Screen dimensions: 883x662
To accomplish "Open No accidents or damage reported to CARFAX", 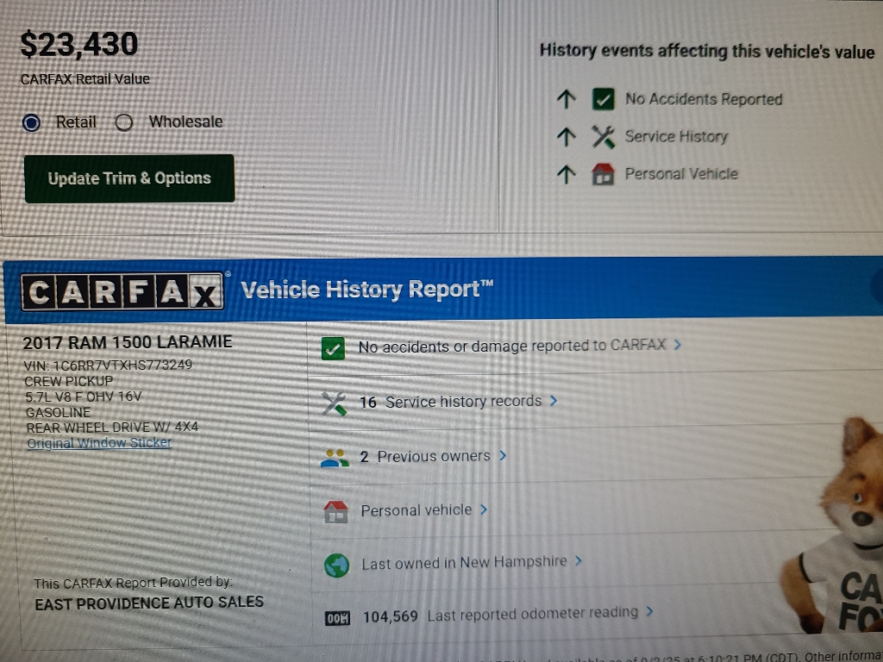I will point(512,347).
